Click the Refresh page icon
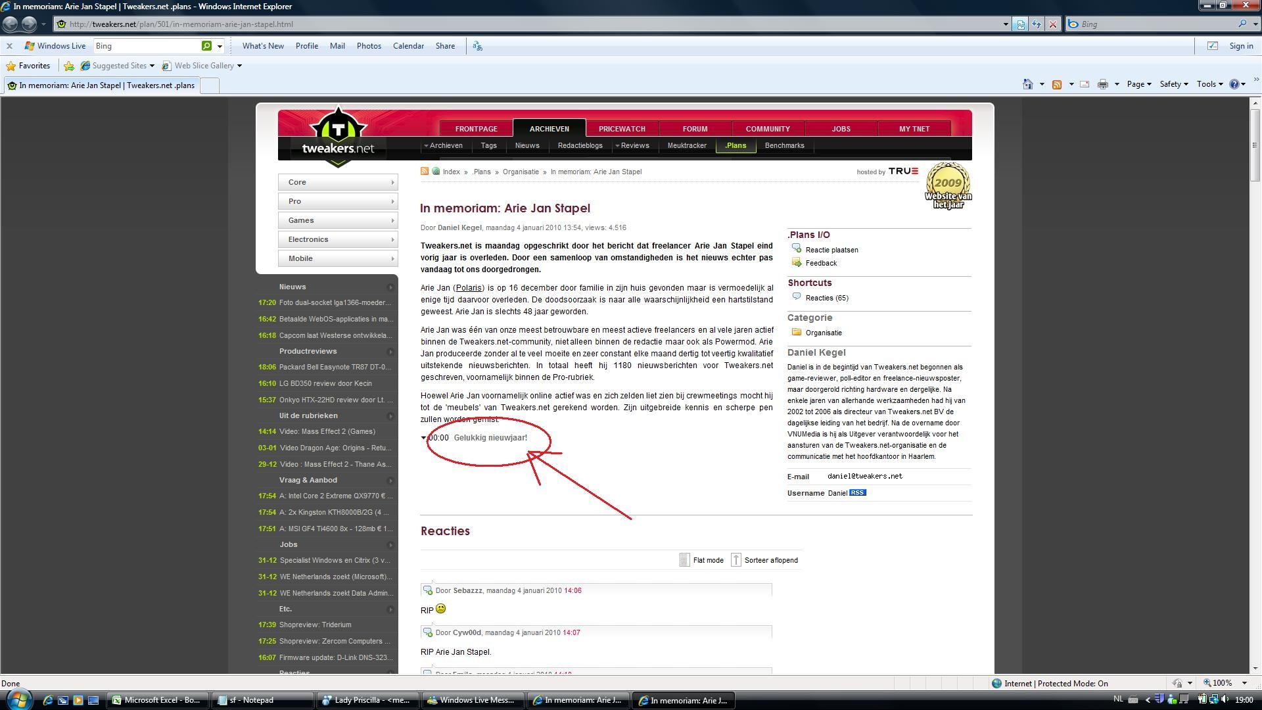1262x710 pixels. (x=1037, y=24)
